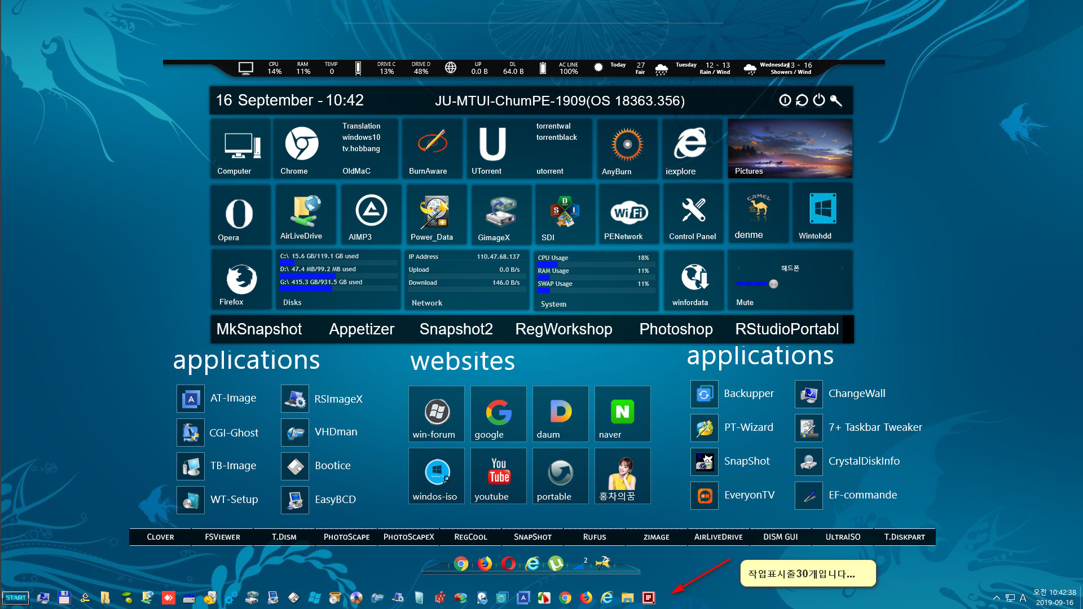Screen dimensions: 1083x609
Task: Click the Mute label
Action: [x=745, y=303]
